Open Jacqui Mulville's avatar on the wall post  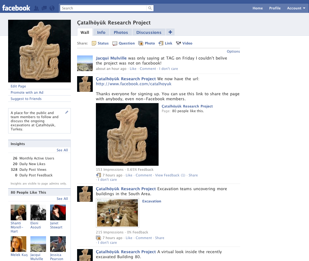pos(85,63)
